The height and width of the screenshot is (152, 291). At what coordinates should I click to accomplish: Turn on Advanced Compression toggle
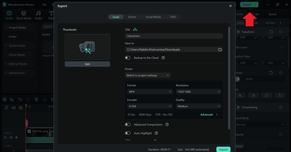click(128, 124)
